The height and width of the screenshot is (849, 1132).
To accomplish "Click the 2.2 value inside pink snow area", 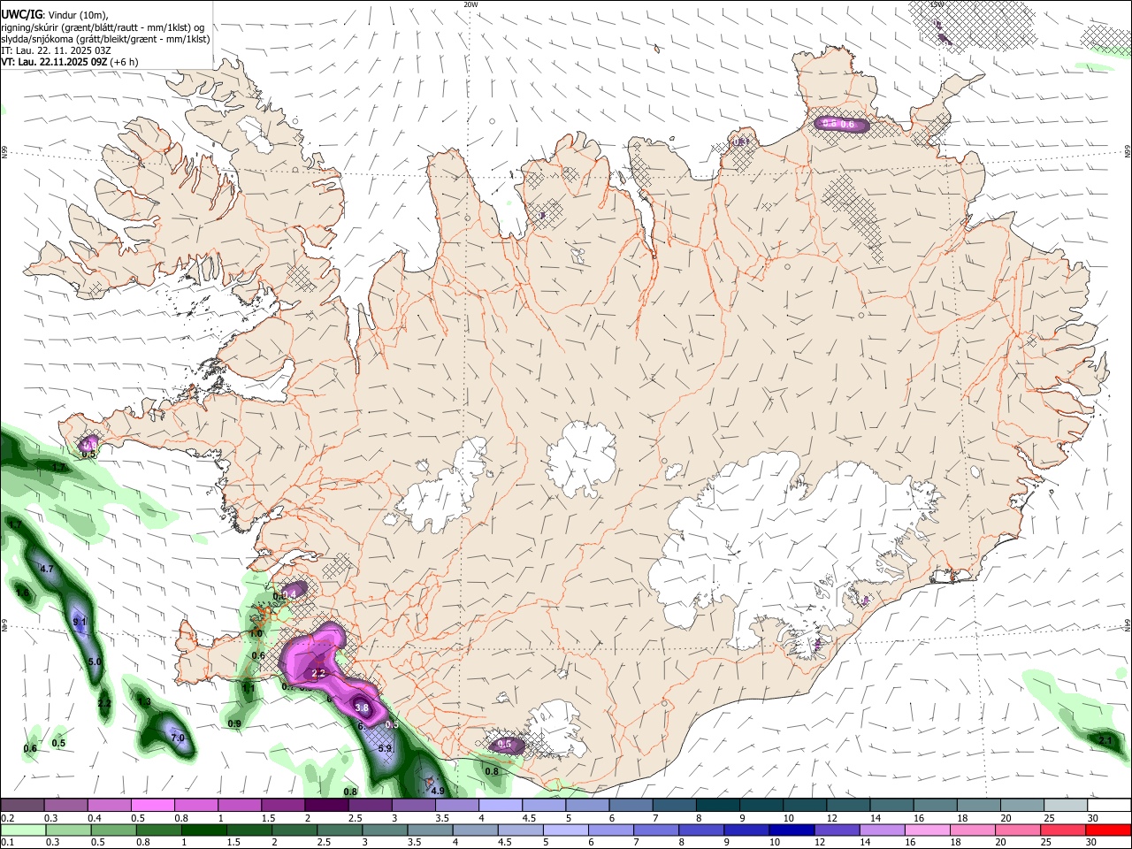I will (x=319, y=674).
